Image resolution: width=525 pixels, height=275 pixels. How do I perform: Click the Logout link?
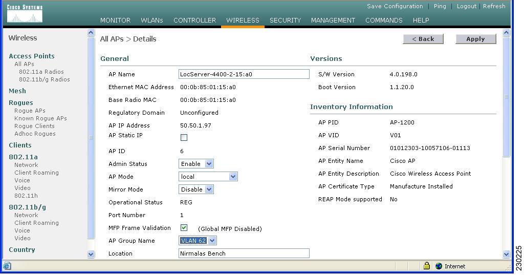coord(466,6)
